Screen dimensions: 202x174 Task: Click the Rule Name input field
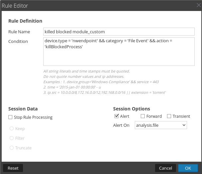[x=119, y=32]
